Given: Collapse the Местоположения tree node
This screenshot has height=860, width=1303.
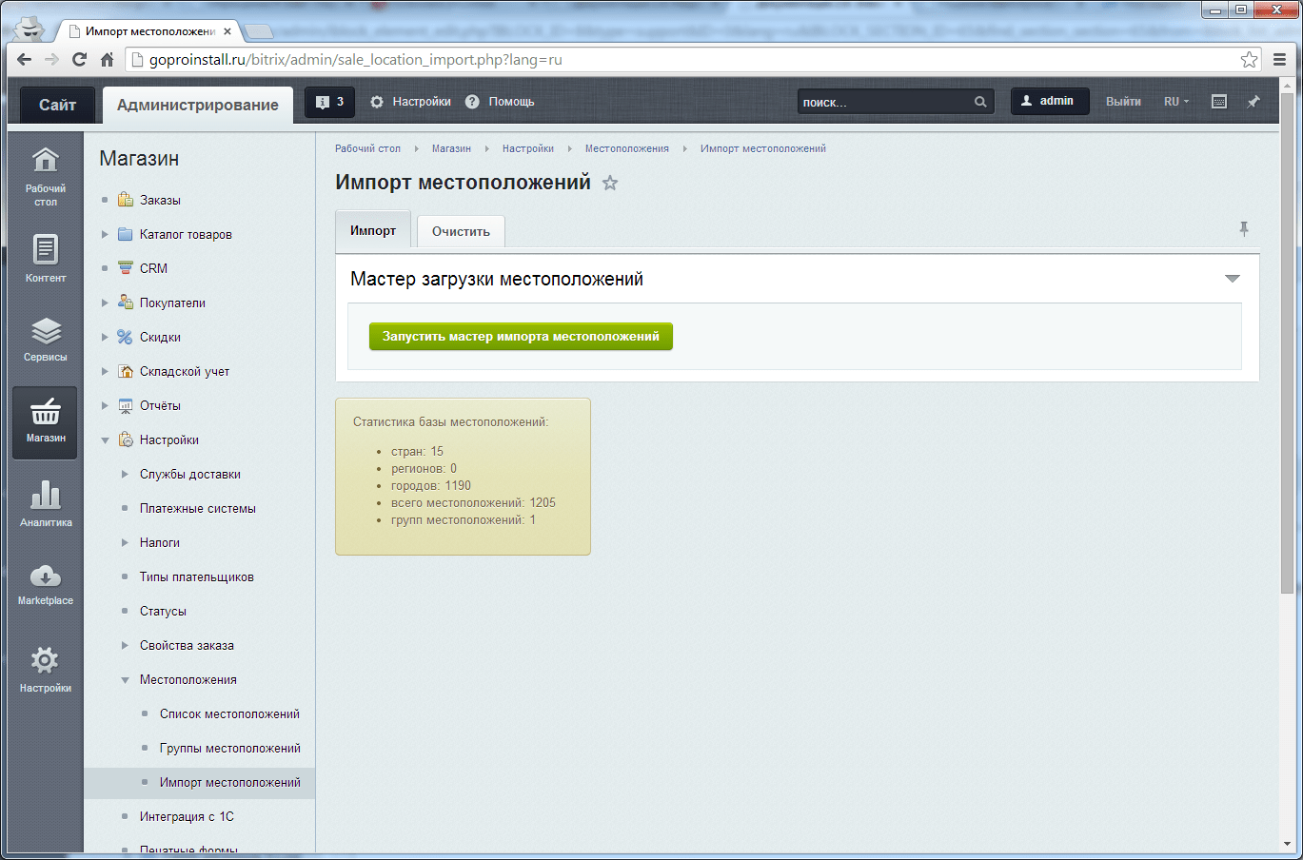Looking at the screenshot, I should [125, 679].
